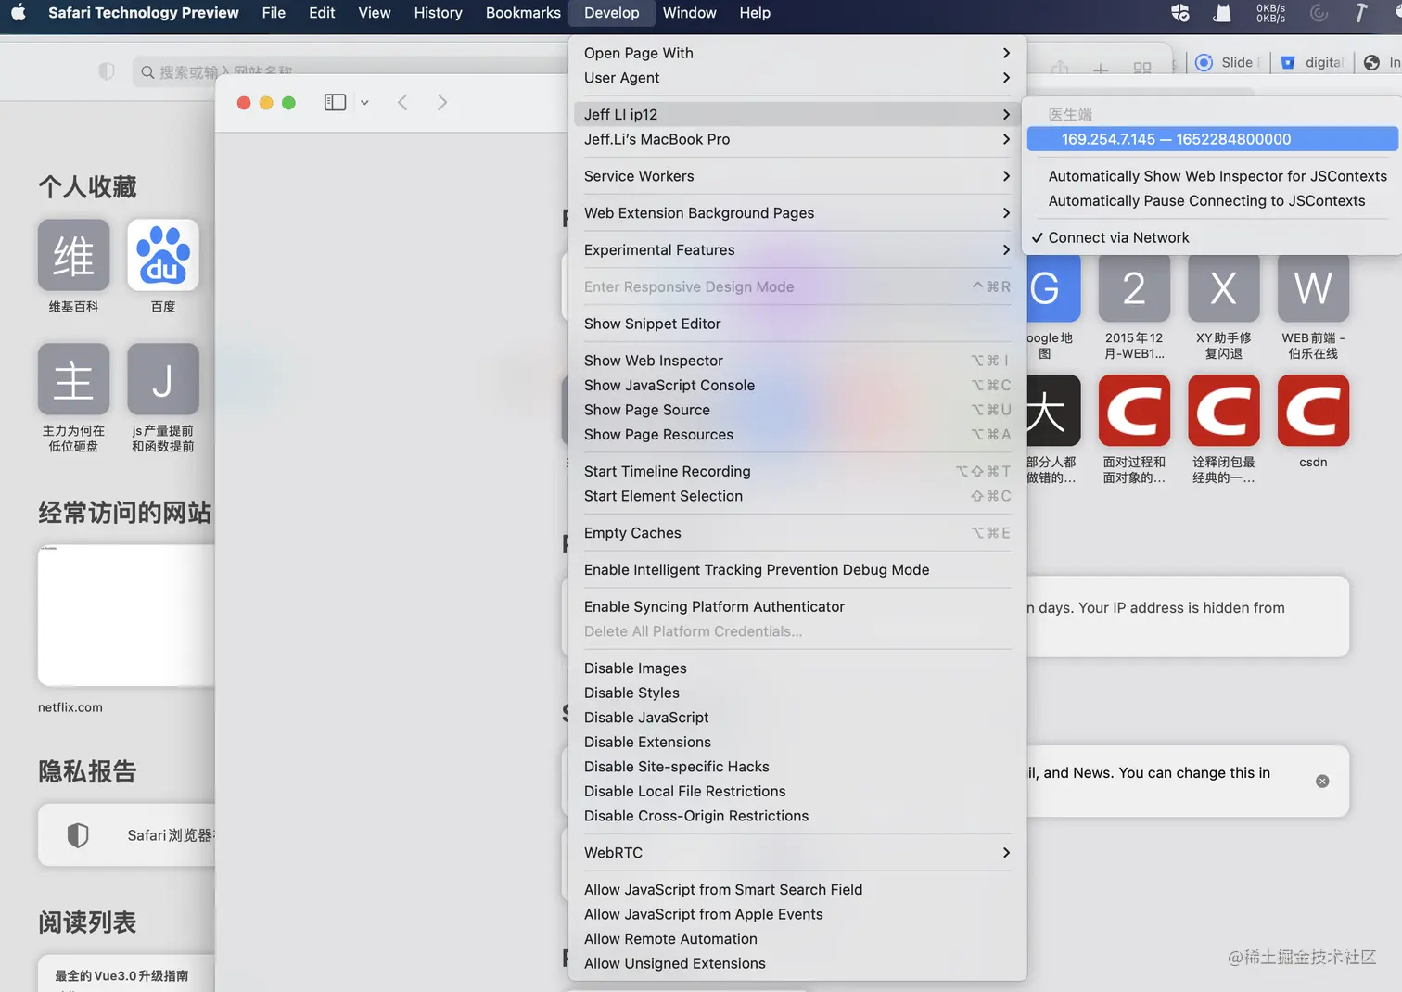Switch to the digital tab
Viewport: 1402px width, 992px height.
tap(1312, 62)
